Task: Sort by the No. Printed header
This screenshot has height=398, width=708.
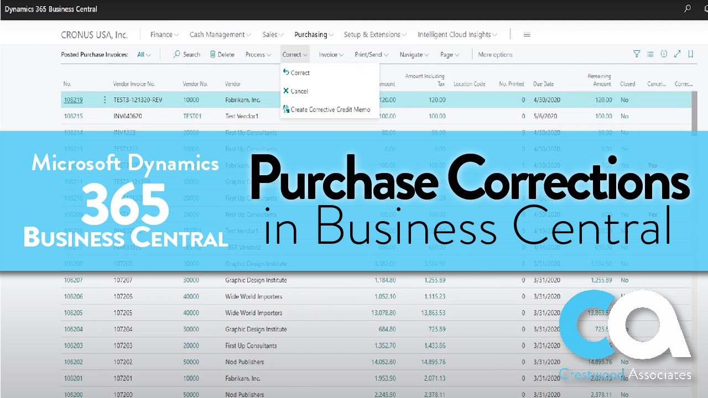Action: click(511, 84)
